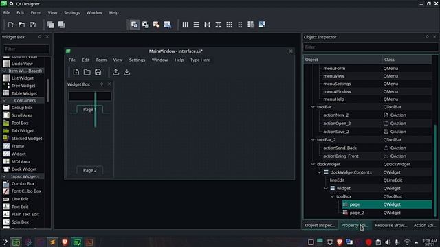Click the volume icon in system tray
The width and height of the screenshot is (440, 247).
pyautogui.click(x=388, y=242)
